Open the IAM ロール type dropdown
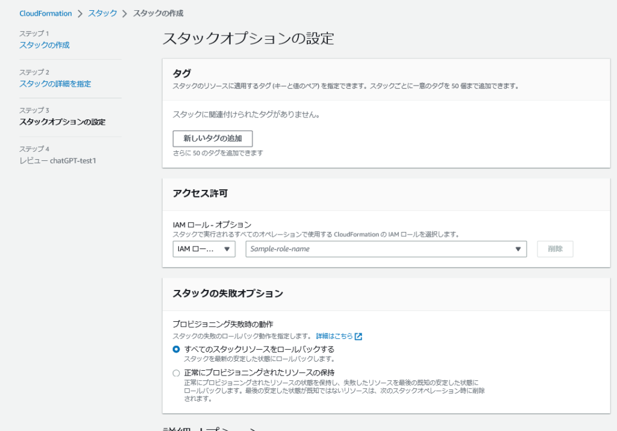This screenshot has height=431, width=617. point(202,249)
